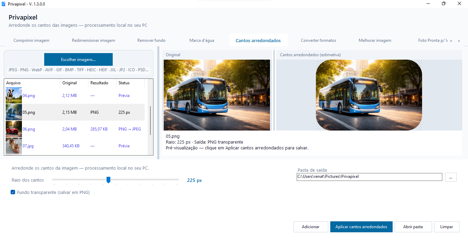Image resolution: width=468 pixels, height=246 pixels.
Task: Click the 285,07 KB result cell
Action: 99,129
